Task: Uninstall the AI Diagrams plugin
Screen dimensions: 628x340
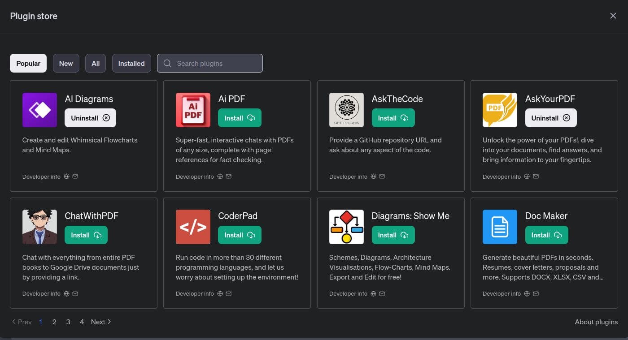Action: coord(90,118)
